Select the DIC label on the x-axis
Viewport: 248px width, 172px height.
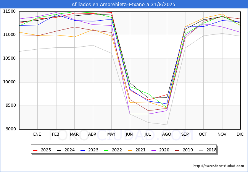(240, 134)
